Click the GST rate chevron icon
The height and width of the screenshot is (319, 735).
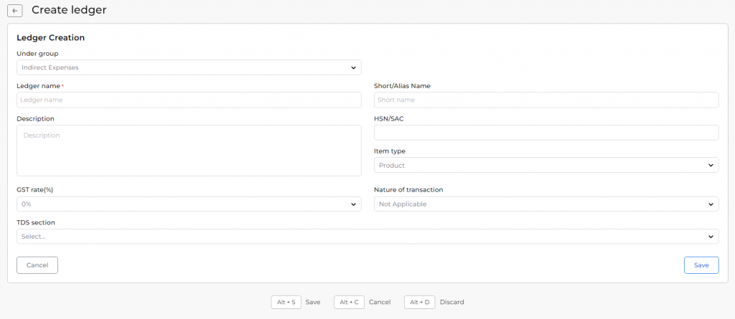click(x=353, y=205)
